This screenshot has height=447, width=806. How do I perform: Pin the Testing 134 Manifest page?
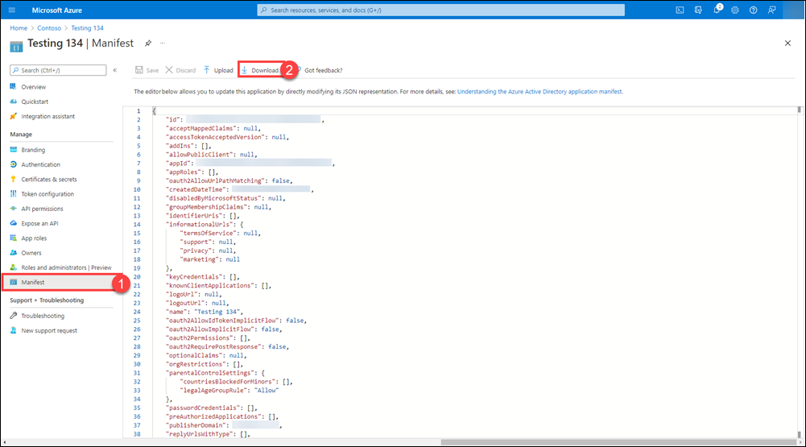pyautogui.click(x=147, y=42)
